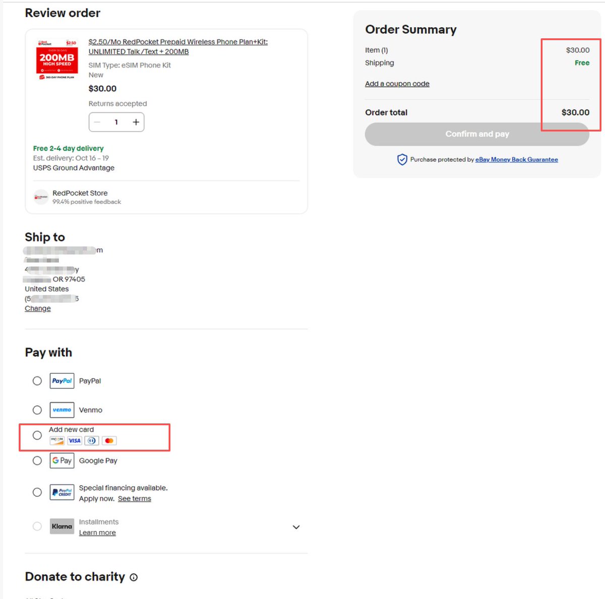
Task: Click the USPS Ground Advantage text
Action: 74,168
